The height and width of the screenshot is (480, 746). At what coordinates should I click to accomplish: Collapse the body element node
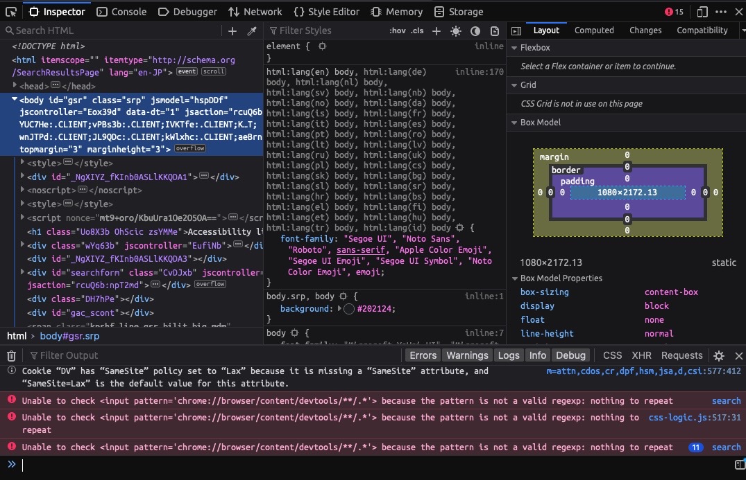15,99
